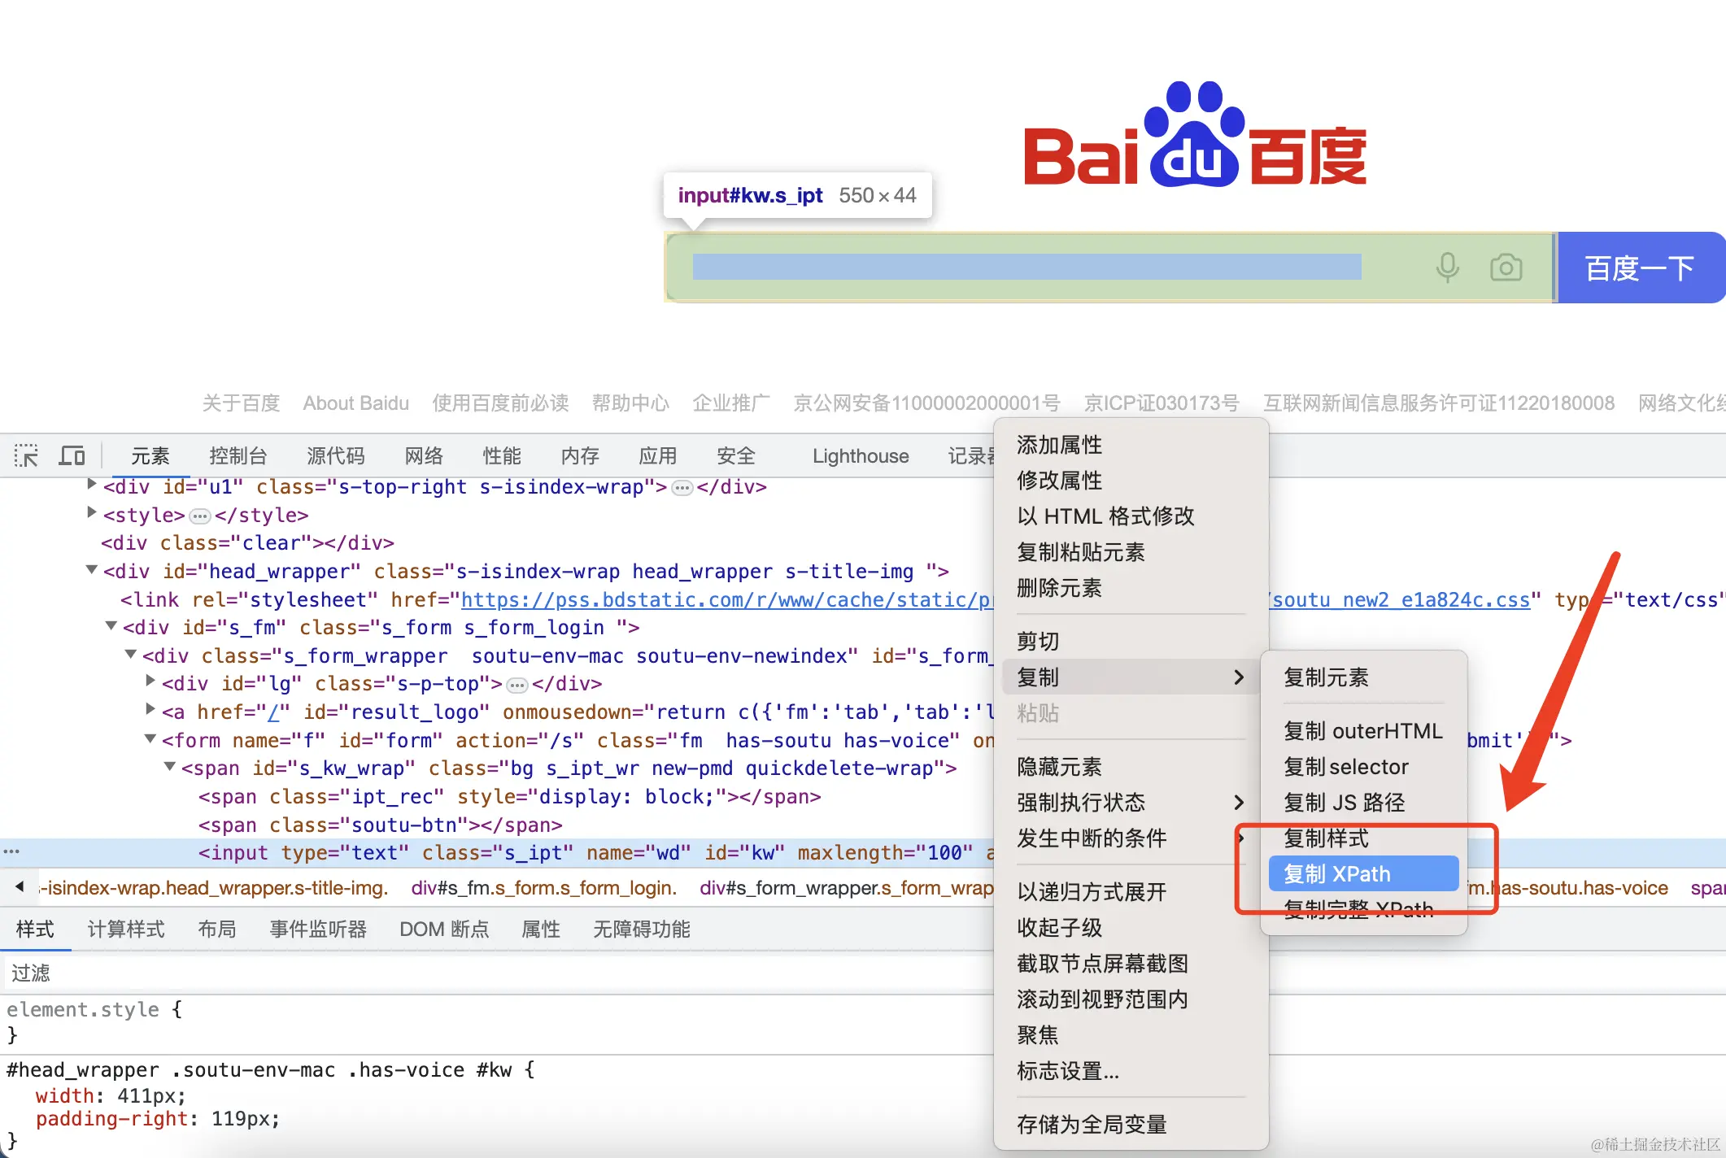Click the three-dot icon beside the input row
The width and height of the screenshot is (1726, 1158).
[11, 851]
